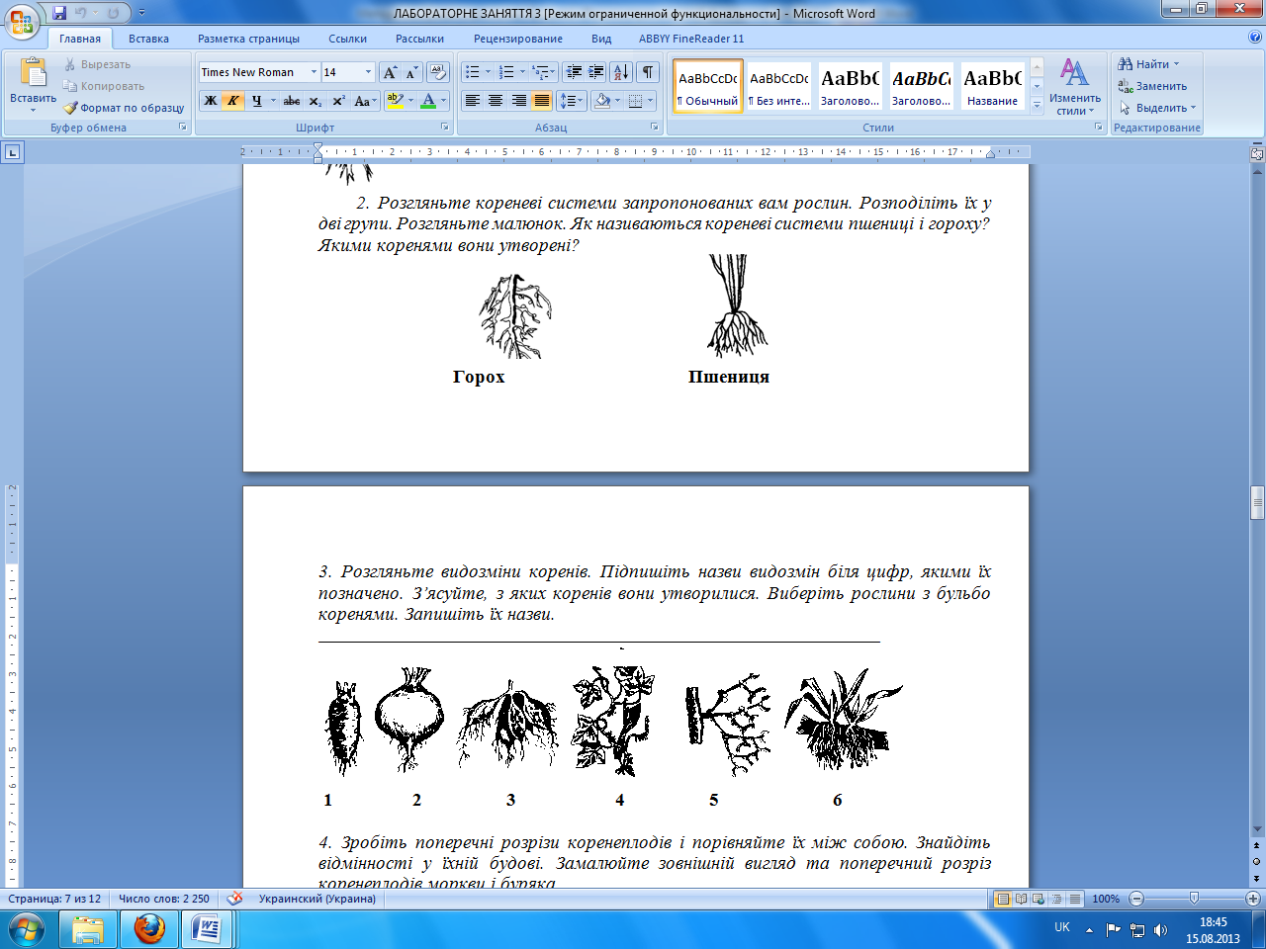
Task: Clear formatting icon
Action: pyautogui.click(x=438, y=72)
